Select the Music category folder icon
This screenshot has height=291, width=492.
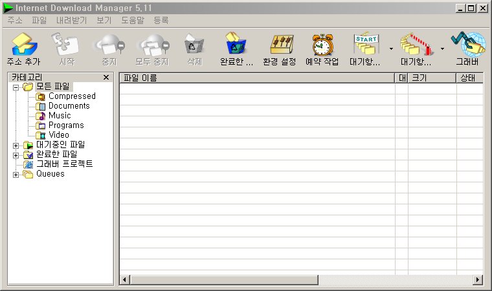click(x=41, y=116)
